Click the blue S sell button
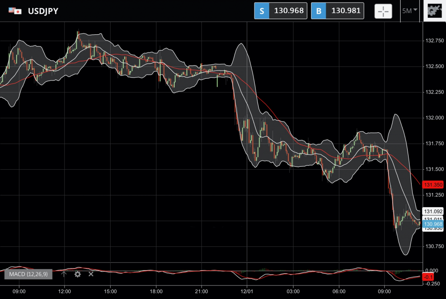The height and width of the screenshot is (299, 446). [x=262, y=11]
